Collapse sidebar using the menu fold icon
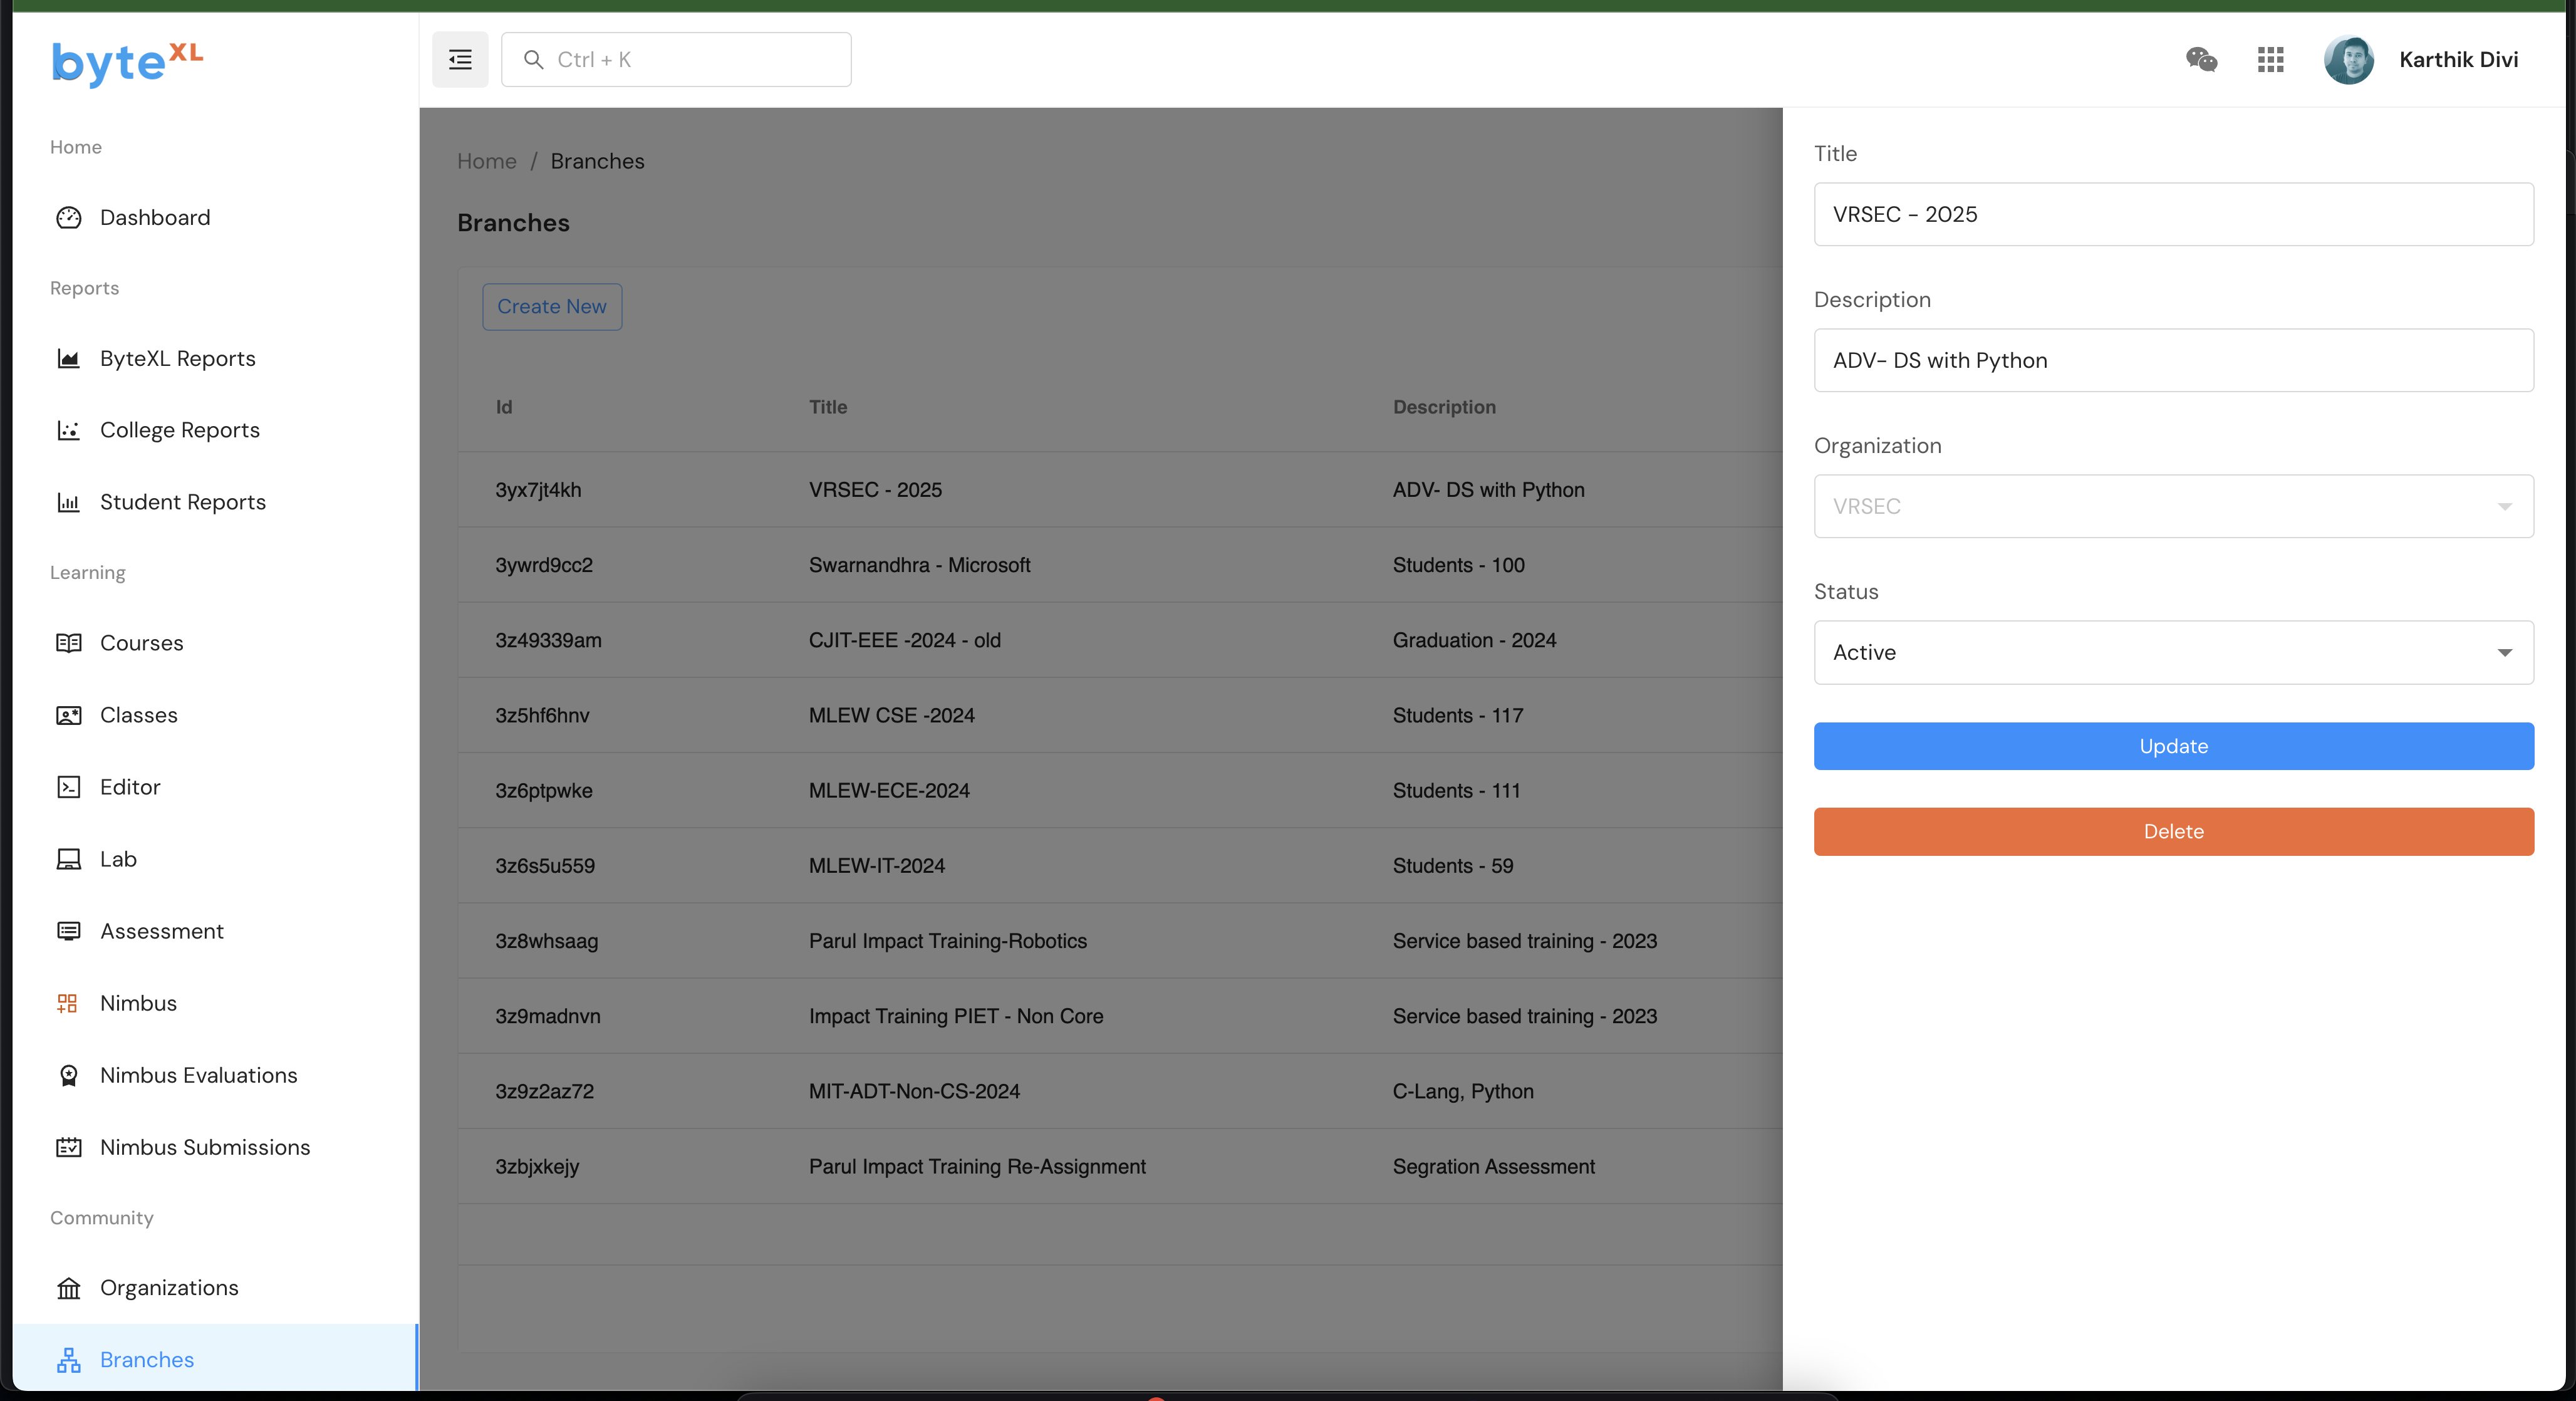Screen dimensions: 2576x1401 [x=460, y=60]
